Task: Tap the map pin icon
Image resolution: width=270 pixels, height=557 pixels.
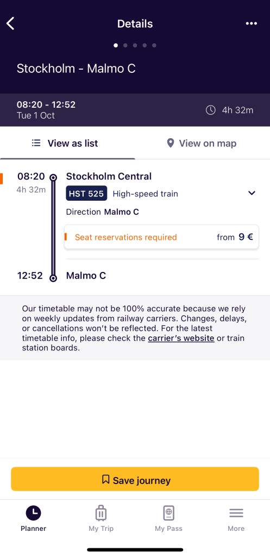Action: [x=170, y=143]
